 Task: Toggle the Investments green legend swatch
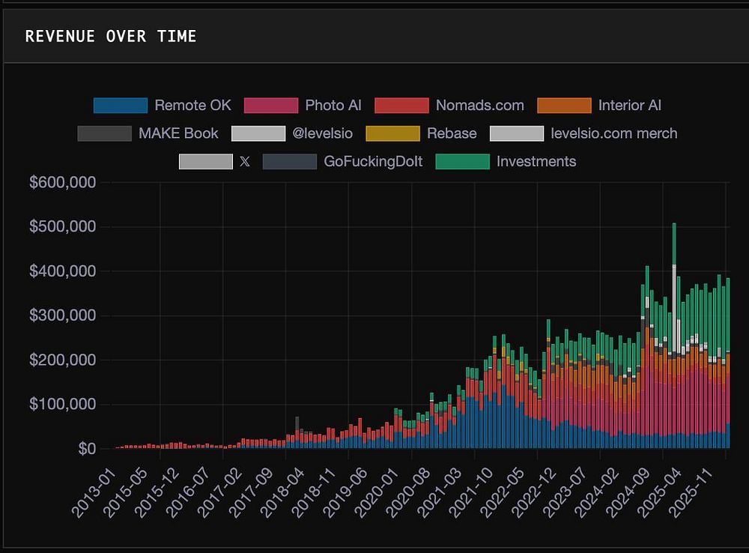(462, 162)
